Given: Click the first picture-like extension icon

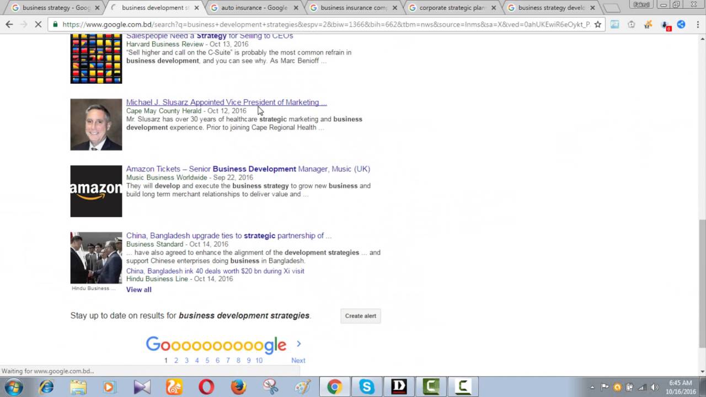Looking at the screenshot, I should click(614, 24).
